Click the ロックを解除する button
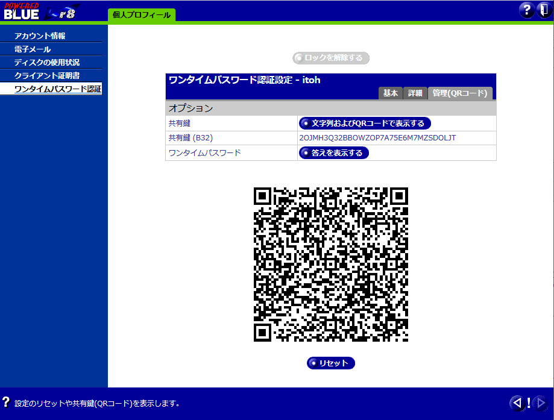 coord(331,58)
